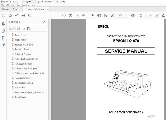Print the document with printer icon
Screen dimensions: 166x120
[23, 16]
